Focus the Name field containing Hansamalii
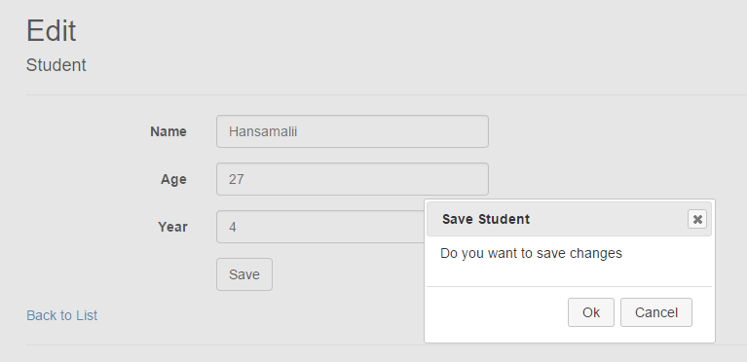The height and width of the screenshot is (362, 747). click(x=353, y=131)
